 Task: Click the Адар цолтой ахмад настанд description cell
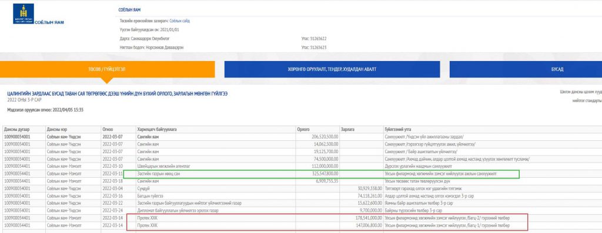tap(429, 196)
